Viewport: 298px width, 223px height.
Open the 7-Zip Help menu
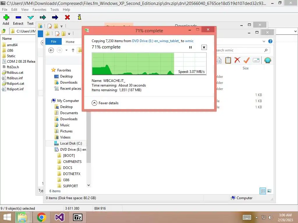pos(66,10)
